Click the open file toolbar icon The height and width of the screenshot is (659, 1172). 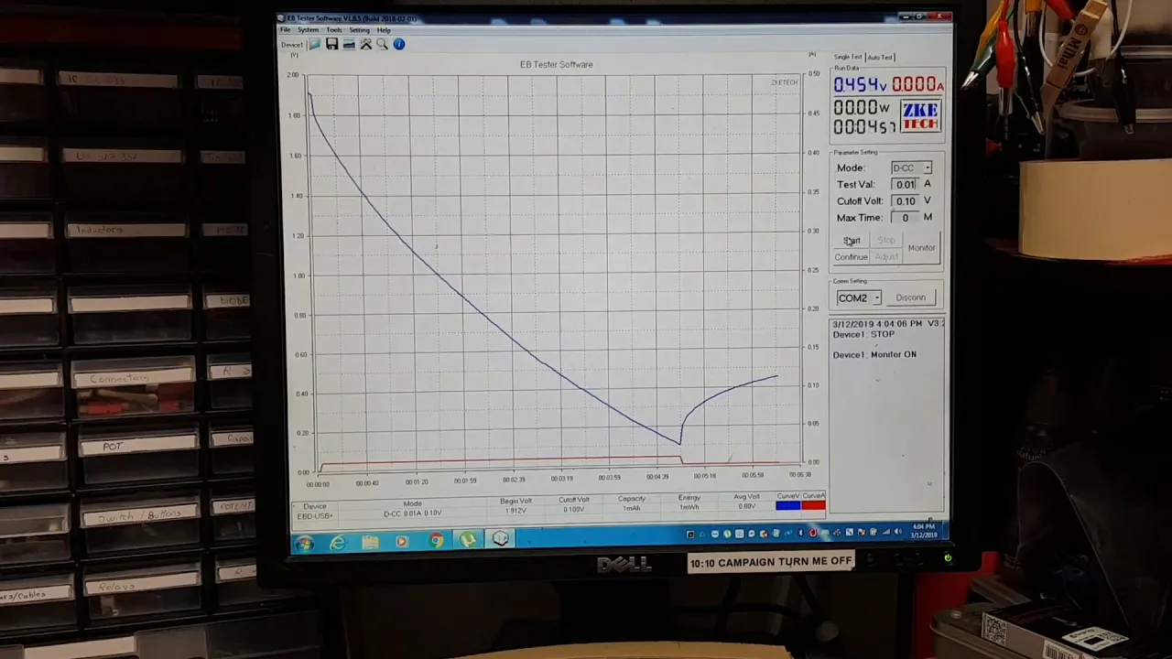click(x=315, y=44)
